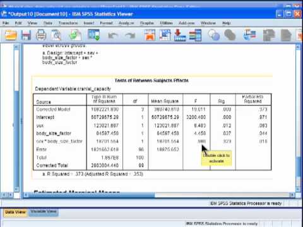Screen dimensions: 303x227
Task: Click the blue tree-diagram toolbar icon
Action: (x=249, y=35)
